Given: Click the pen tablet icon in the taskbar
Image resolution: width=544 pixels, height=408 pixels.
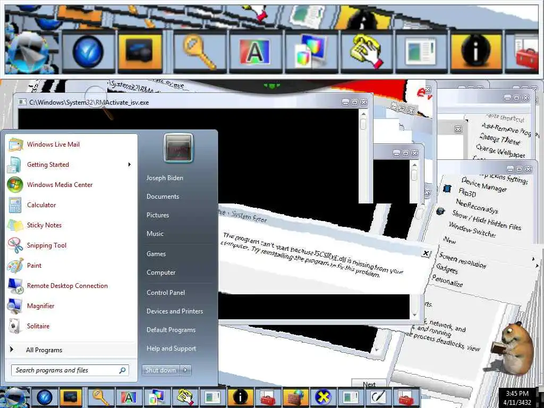Looking at the screenshot, I should pos(378,397).
